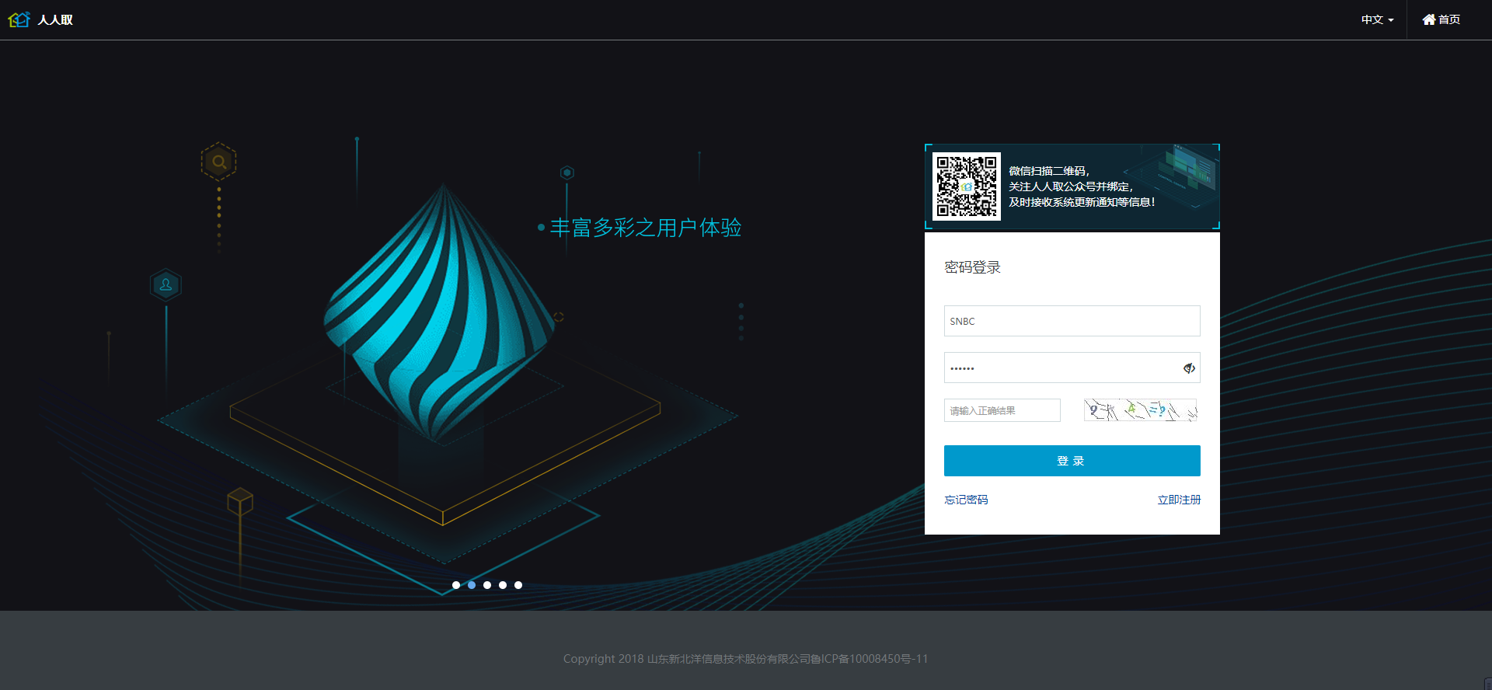Image resolution: width=1492 pixels, height=690 pixels.
Task: Go to 首页 in the top navigation
Action: pyautogui.click(x=1441, y=19)
